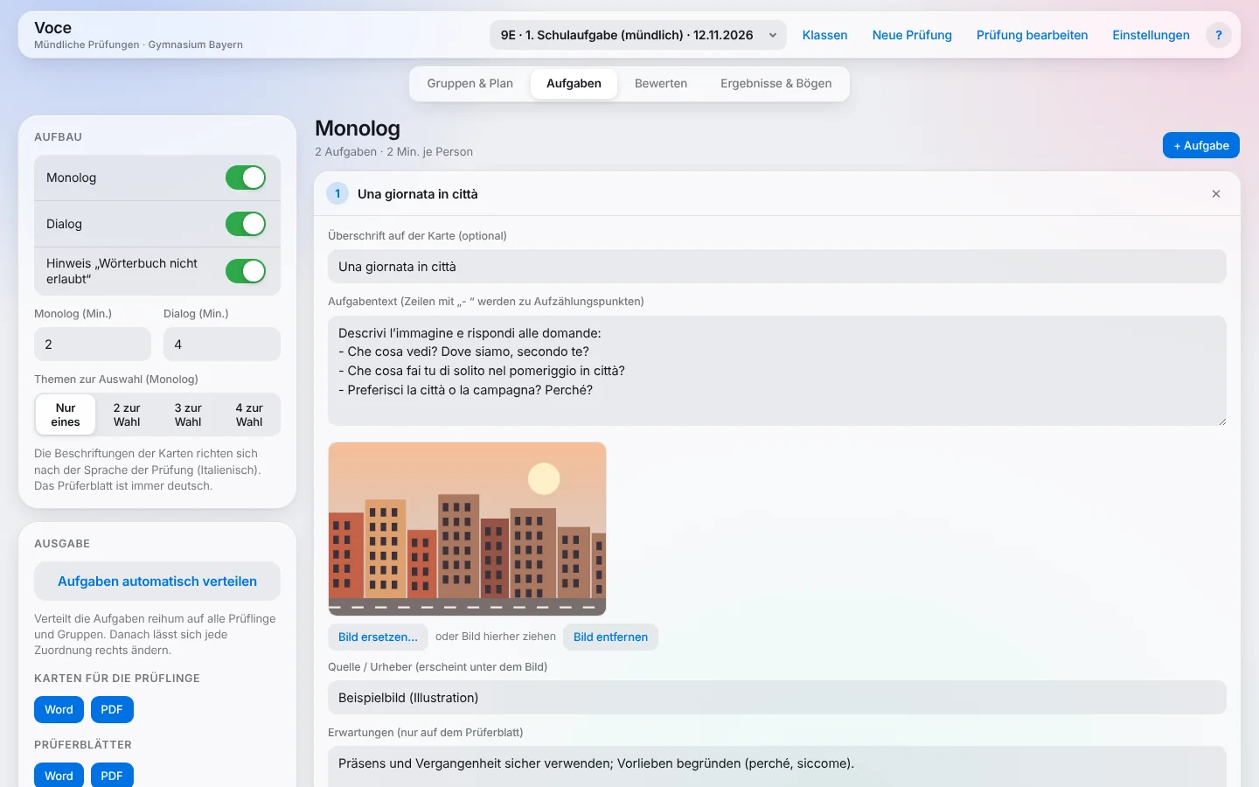Viewport: 1259px width, 787px height.
Task: Remove task 1 with the close icon
Action: pos(1216,194)
